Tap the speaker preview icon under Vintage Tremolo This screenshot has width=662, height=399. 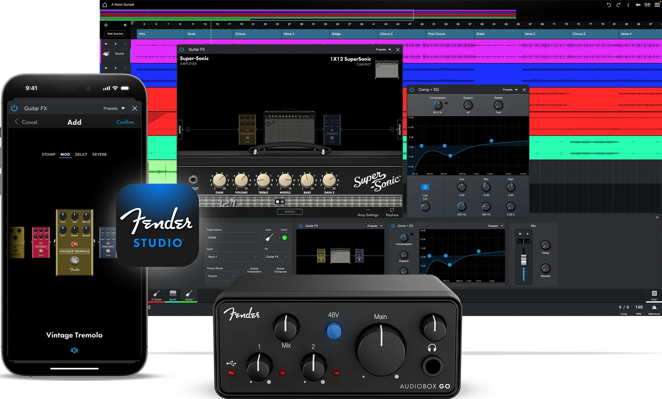[x=74, y=350]
